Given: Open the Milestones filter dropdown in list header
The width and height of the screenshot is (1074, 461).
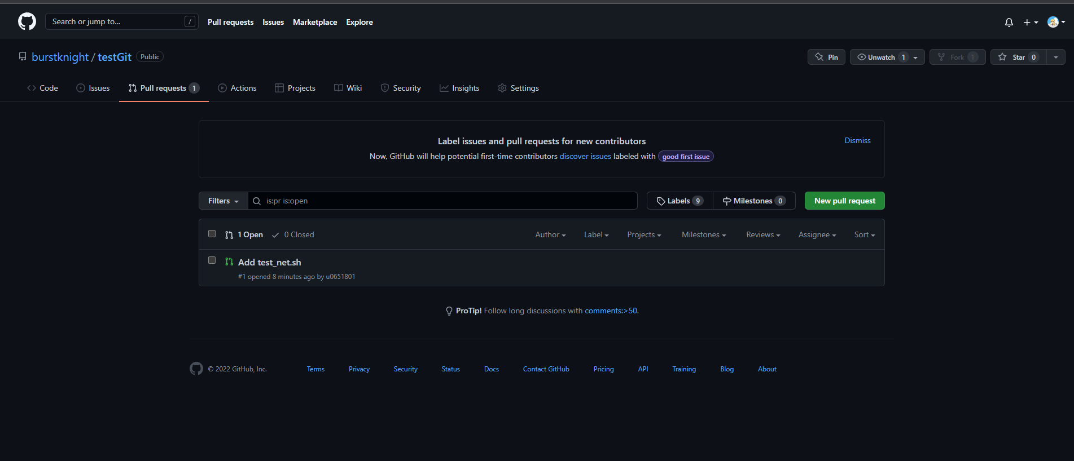Looking at the screenshot, I should [x=704, y=235].
